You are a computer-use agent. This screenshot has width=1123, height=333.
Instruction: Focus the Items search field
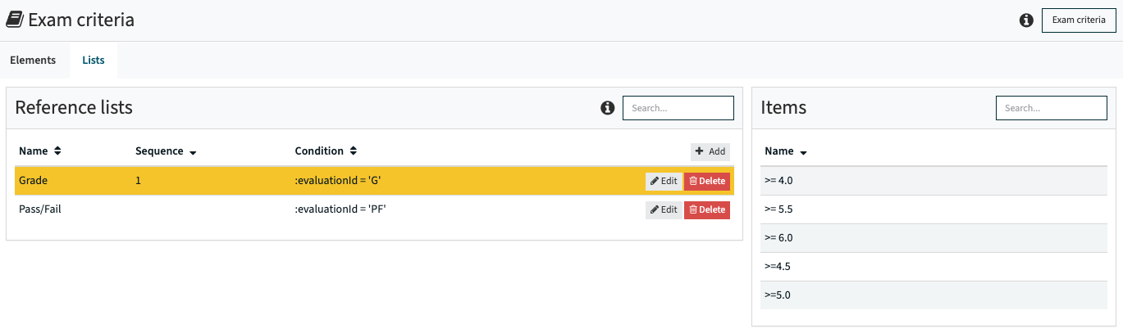pos(1052,108)
